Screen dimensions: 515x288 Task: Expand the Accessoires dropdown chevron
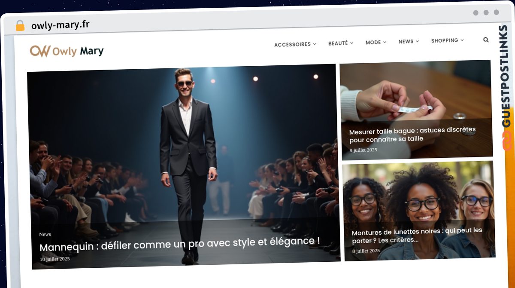coord(315,44)
